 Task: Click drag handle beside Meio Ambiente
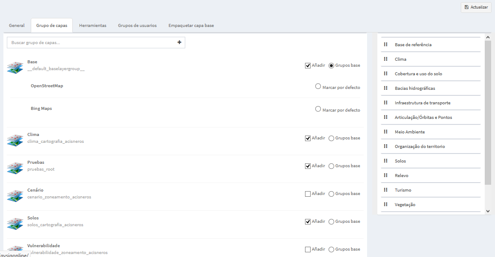pos(385,132)
